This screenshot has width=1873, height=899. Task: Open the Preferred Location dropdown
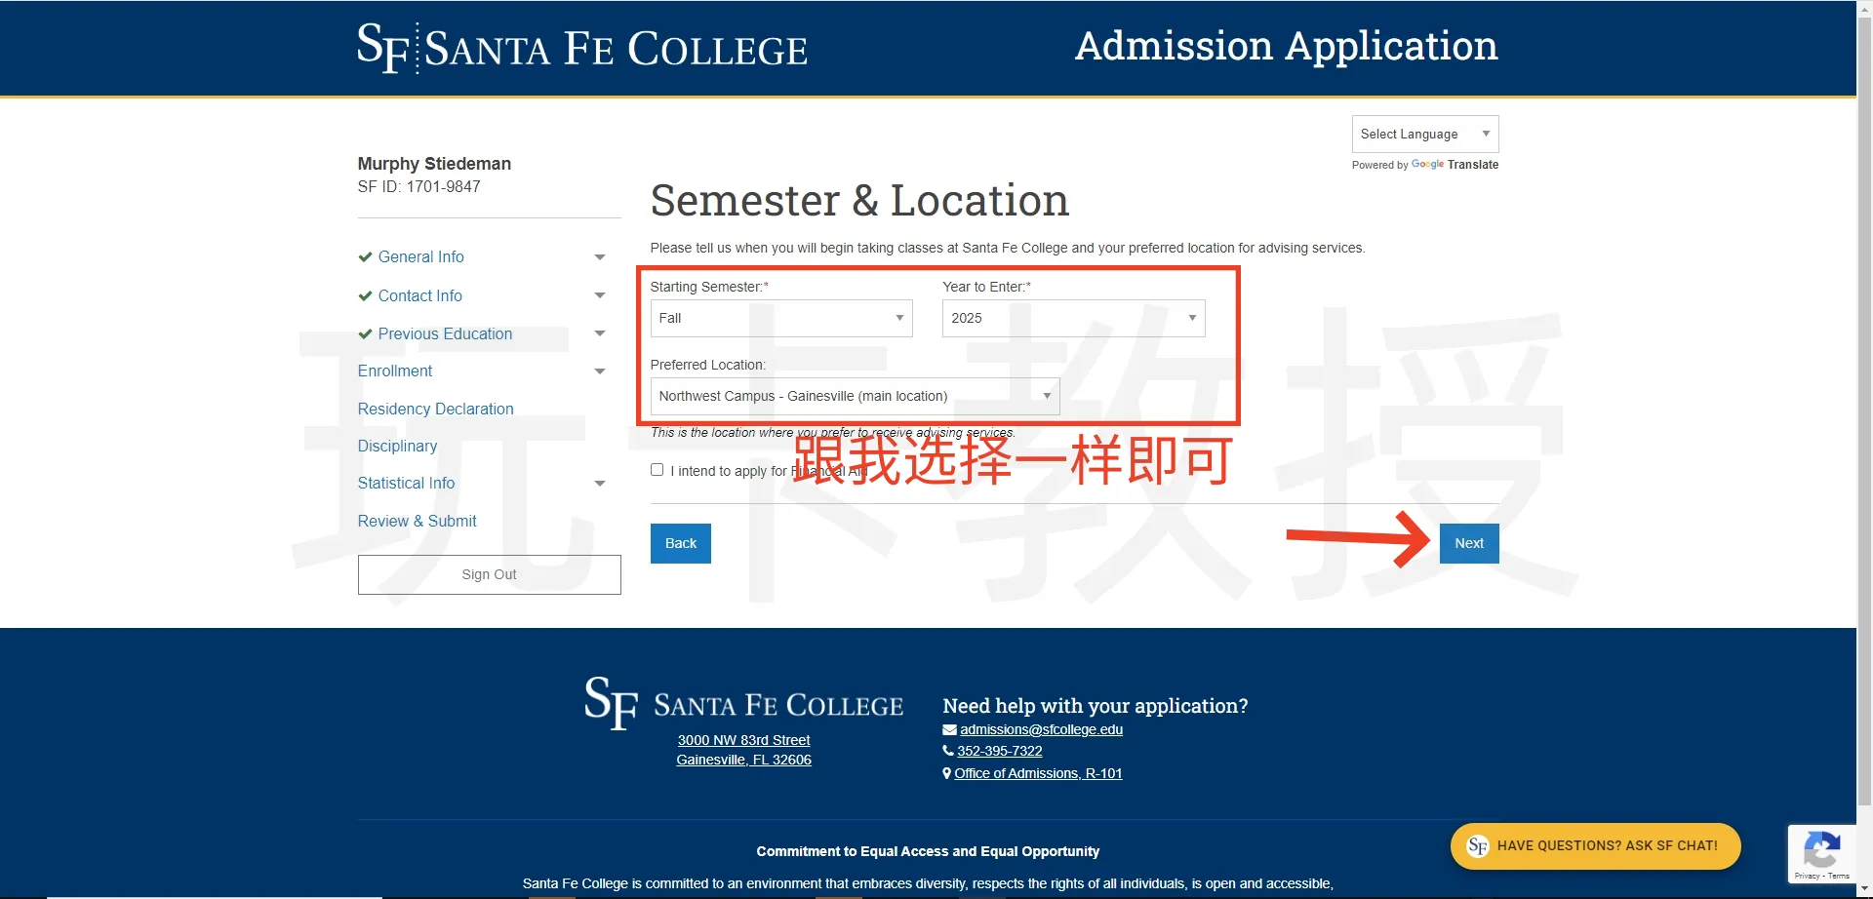coord(855,397)
